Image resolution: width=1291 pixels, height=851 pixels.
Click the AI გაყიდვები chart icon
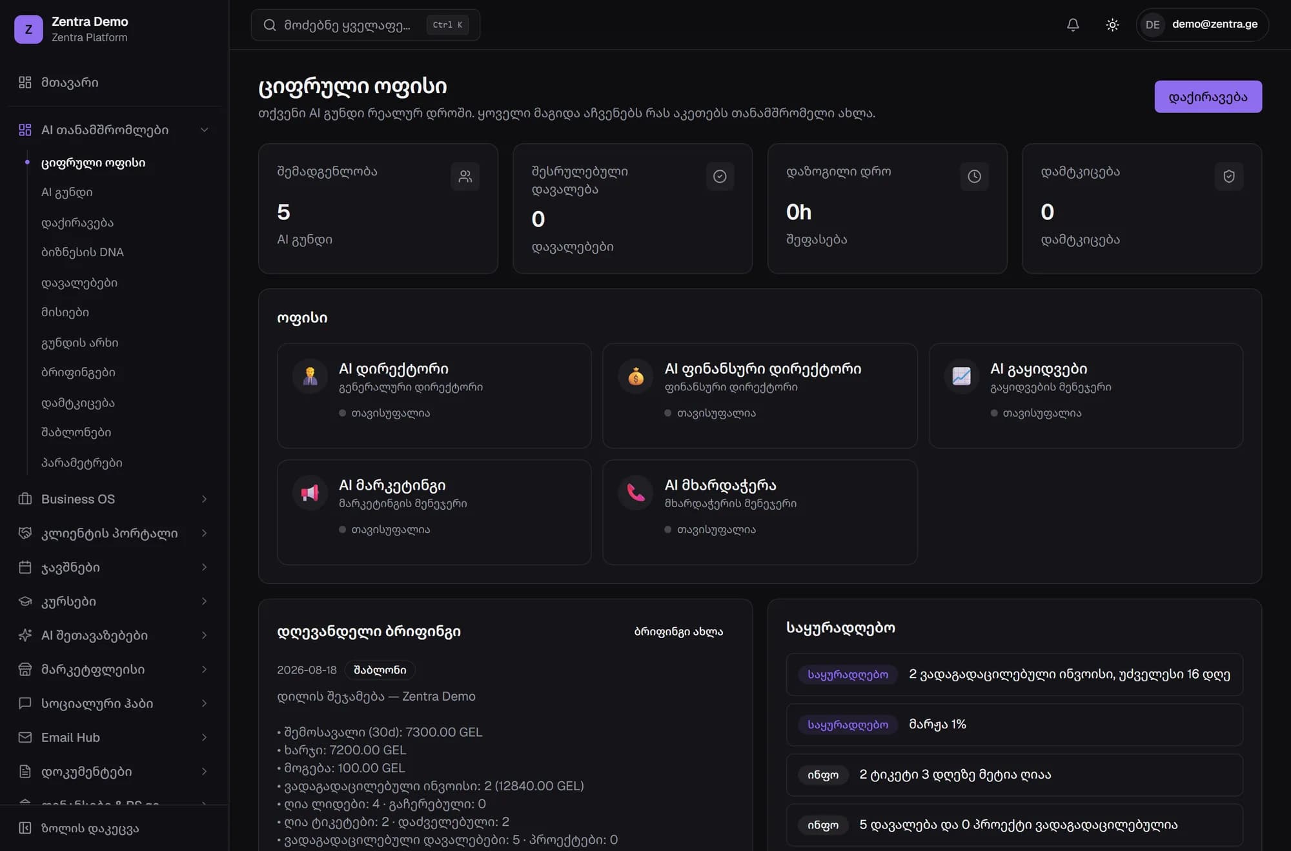962,376
